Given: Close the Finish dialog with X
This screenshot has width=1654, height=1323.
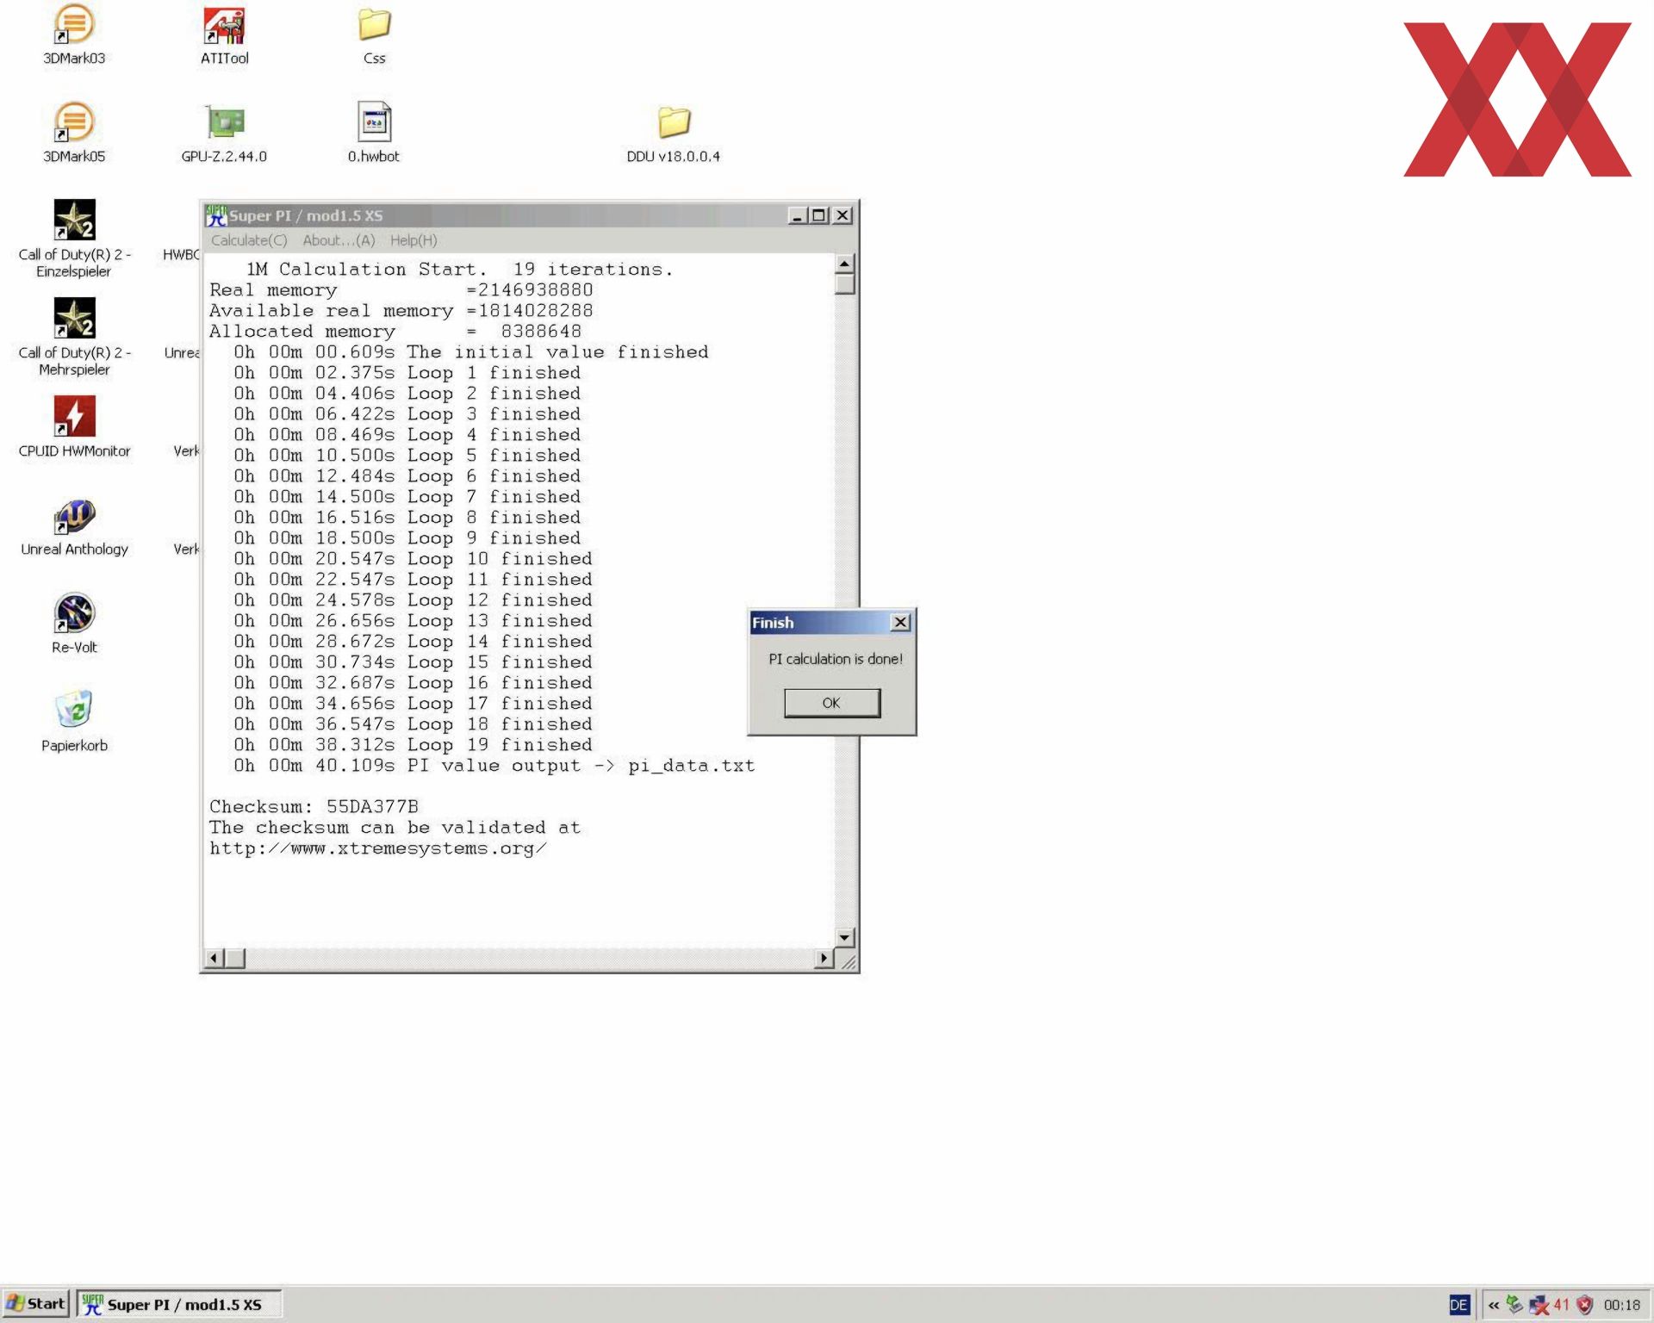Looking at the screenshot, I should [900, 622].
